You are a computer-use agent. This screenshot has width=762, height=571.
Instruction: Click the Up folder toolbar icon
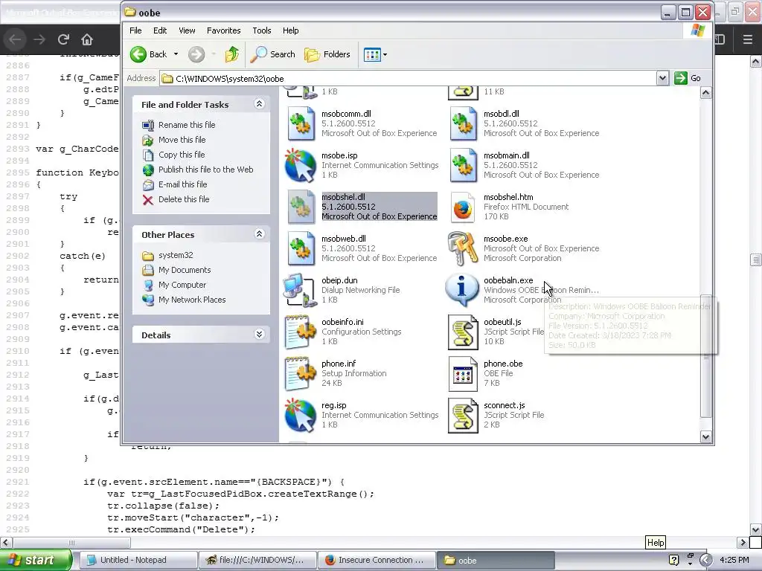tap(232, 54)
